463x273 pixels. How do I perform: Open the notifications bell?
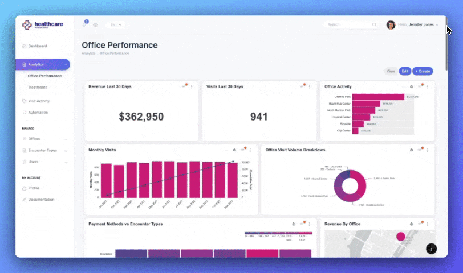pos(85,24)
